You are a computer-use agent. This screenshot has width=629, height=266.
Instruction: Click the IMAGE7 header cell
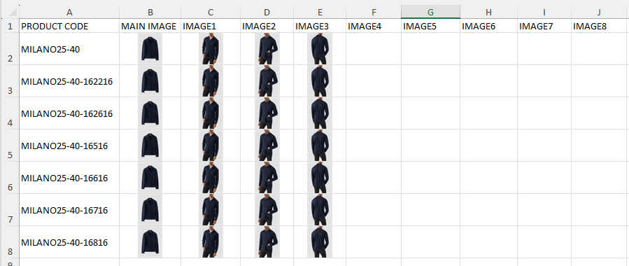(x=544, y=27)
